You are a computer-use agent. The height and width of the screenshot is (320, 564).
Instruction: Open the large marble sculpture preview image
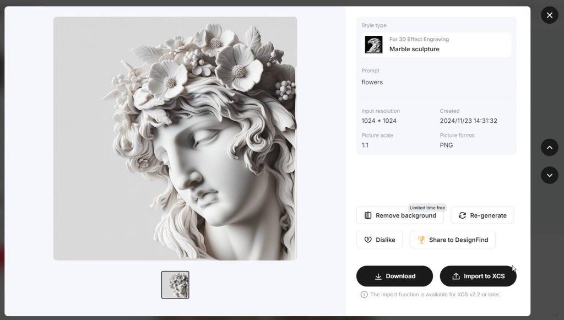(175, 138)
